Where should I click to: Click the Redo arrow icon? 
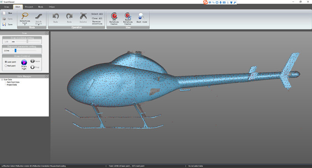pos(69,16)
